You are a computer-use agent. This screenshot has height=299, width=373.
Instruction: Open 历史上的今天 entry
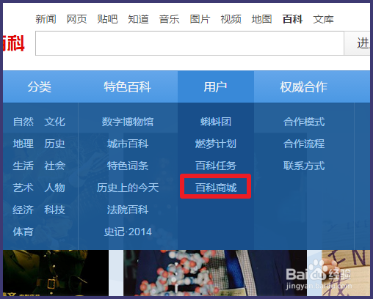point(128,188)
